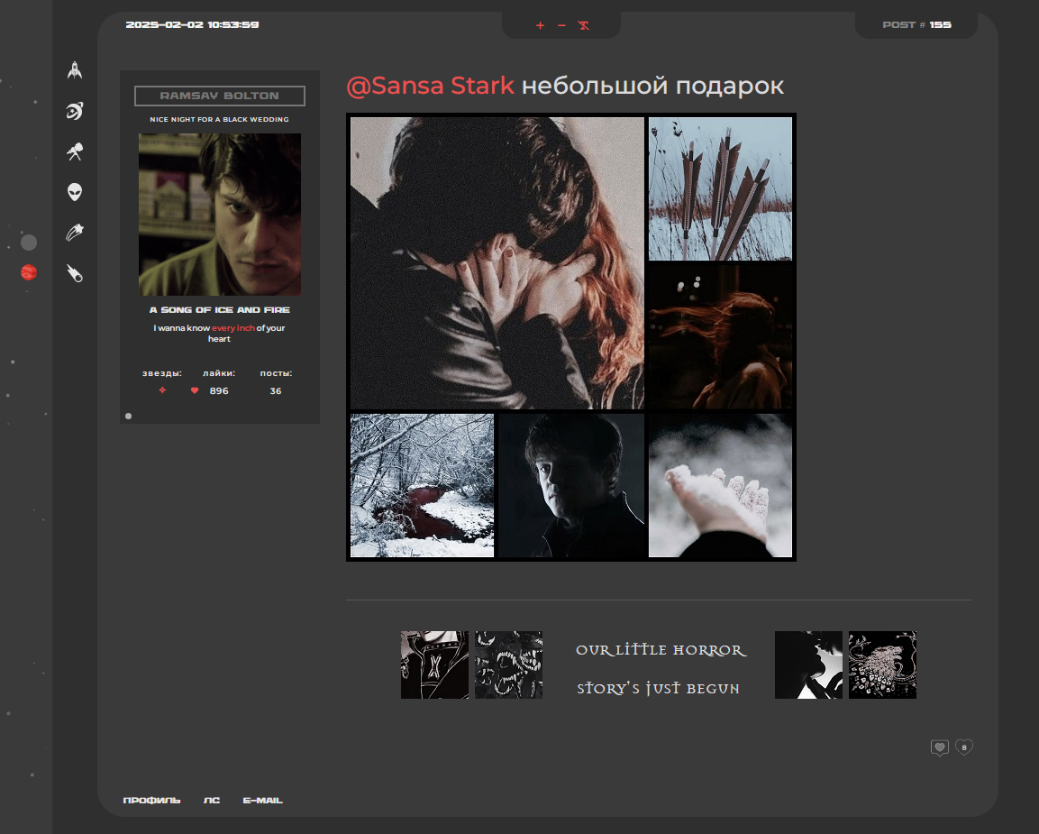
Task: Open the alien head icon in sidebar
Action: pos(75,192)
